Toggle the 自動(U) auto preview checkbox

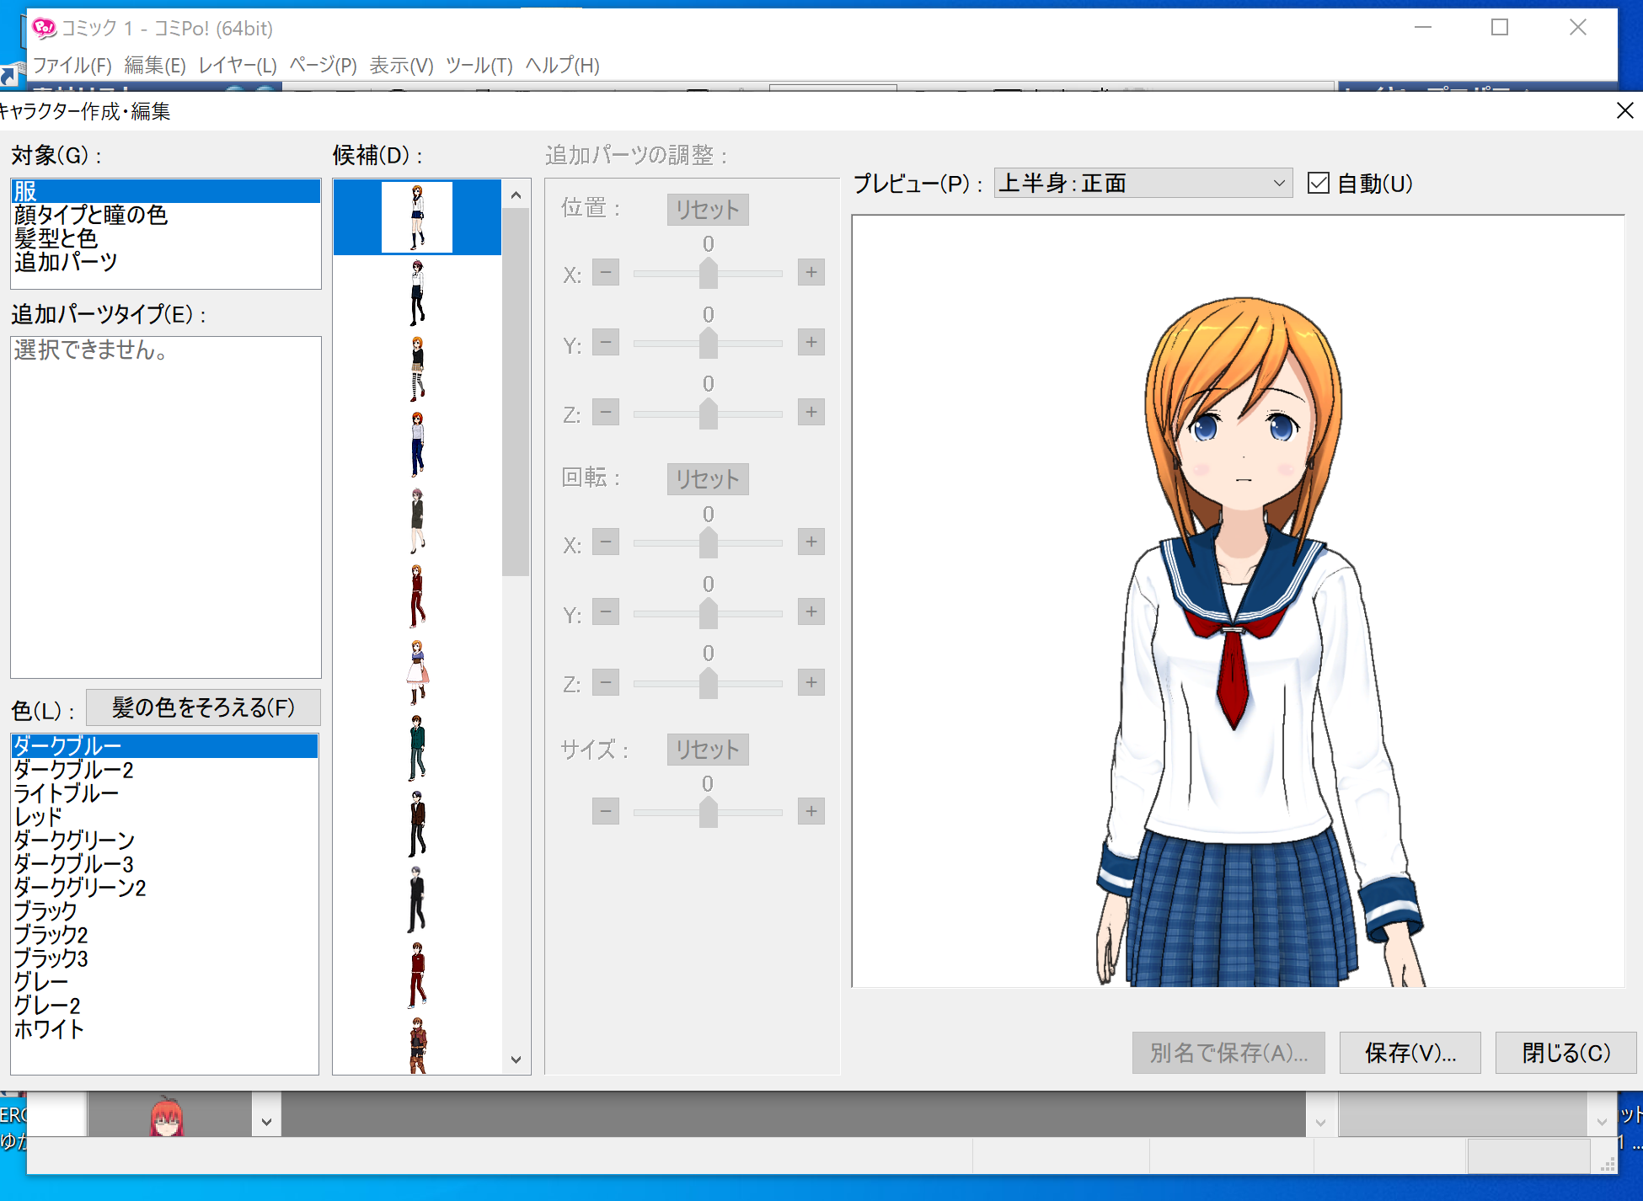point(1319,183)
